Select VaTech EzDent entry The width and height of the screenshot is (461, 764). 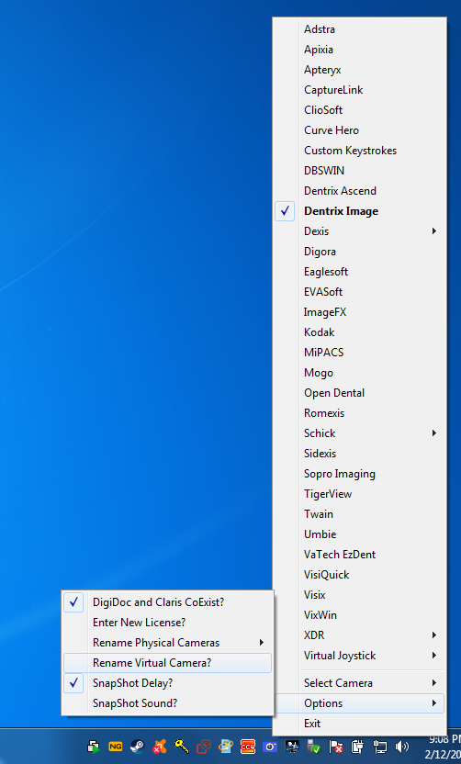tap(360, 555)
